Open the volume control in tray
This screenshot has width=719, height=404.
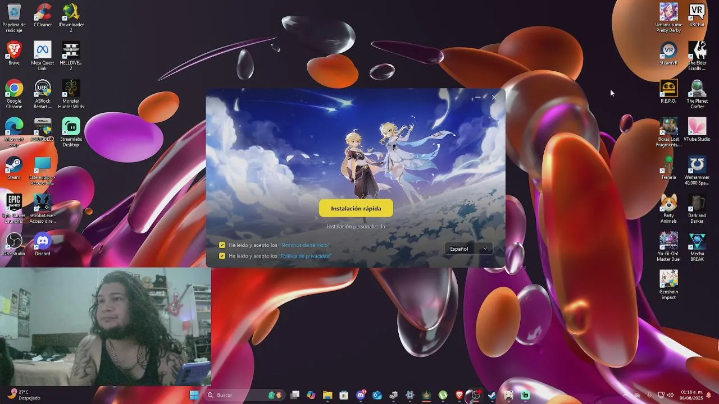click(670, 395)
